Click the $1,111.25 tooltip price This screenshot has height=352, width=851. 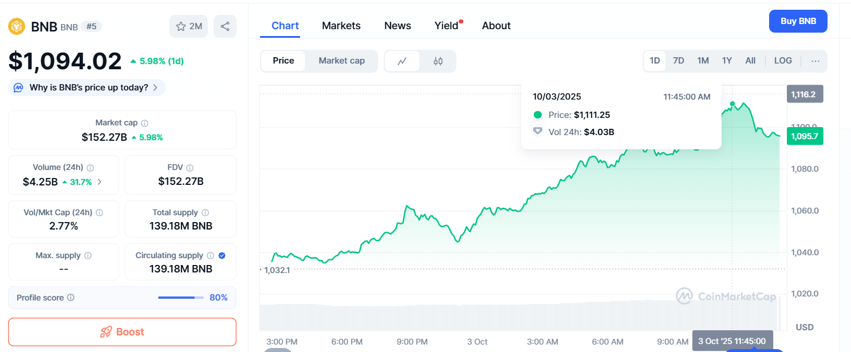pos(592,115)
